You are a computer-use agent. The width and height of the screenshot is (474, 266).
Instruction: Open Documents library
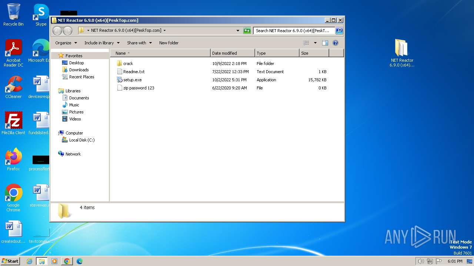click(79, 98)
